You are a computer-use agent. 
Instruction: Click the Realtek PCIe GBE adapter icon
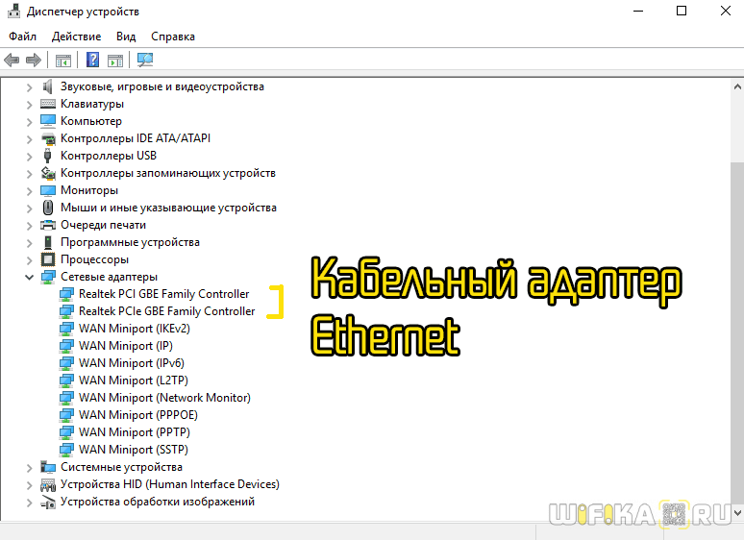66,311
